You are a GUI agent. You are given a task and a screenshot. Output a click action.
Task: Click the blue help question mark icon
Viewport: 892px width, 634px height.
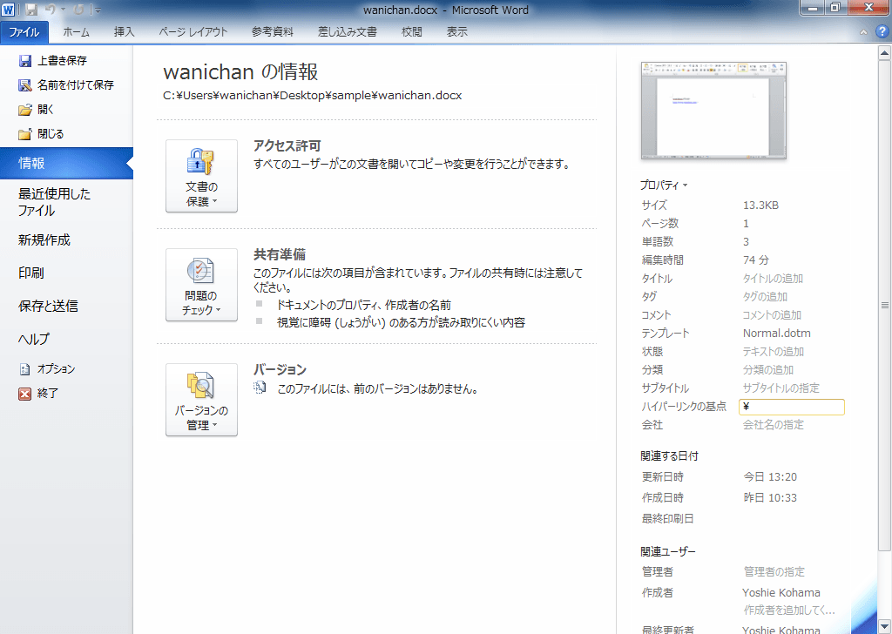(x=882, y=32)
